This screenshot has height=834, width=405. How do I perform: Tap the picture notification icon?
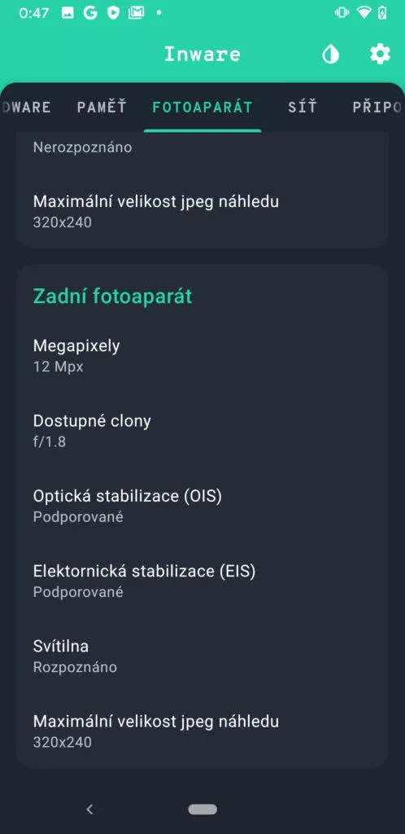coord(67,13)
